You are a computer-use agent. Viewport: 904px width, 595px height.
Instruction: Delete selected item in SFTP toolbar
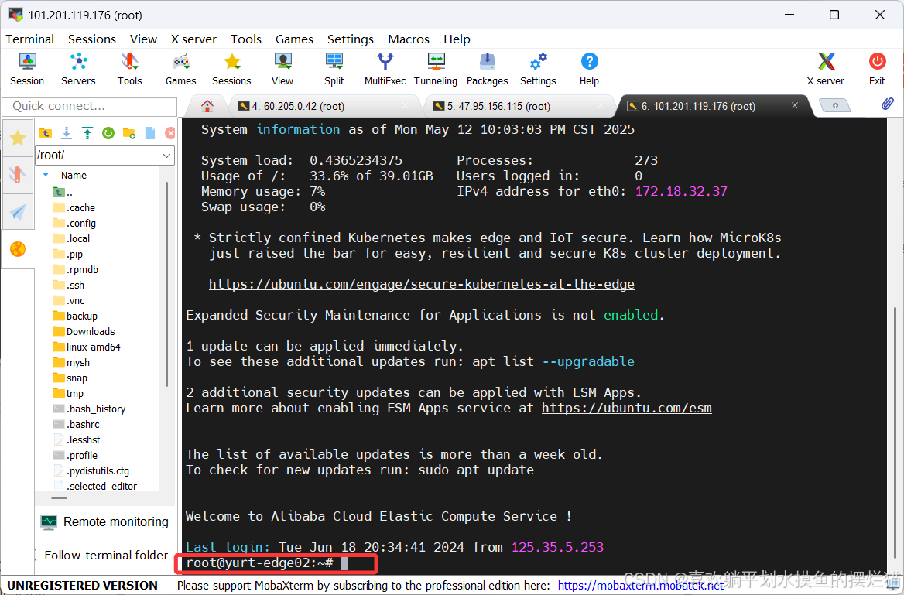(170, 133)
